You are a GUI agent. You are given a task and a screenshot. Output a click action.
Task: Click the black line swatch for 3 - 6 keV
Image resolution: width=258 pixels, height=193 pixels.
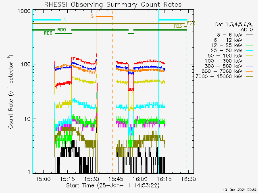click(250, 35)
